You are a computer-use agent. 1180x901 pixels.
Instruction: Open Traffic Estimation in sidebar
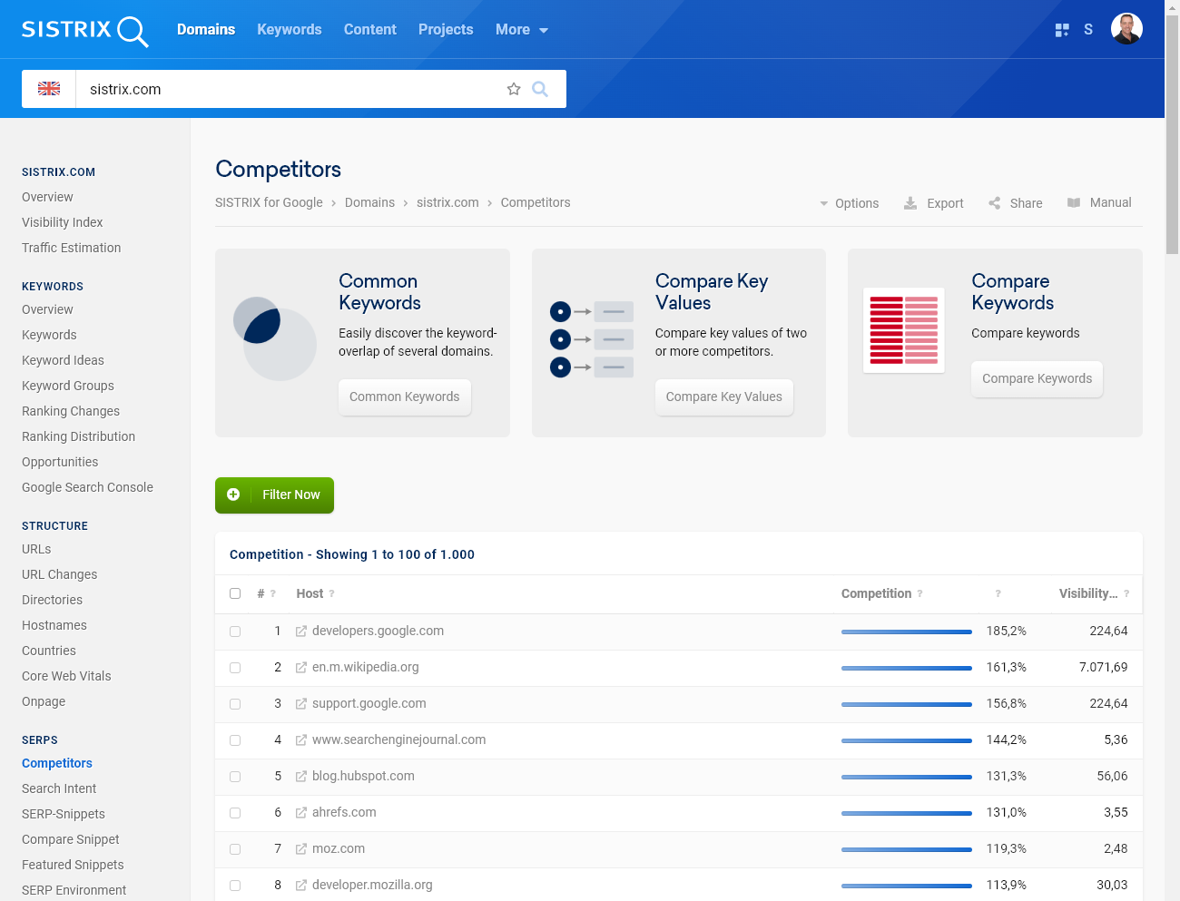point(71,248)
